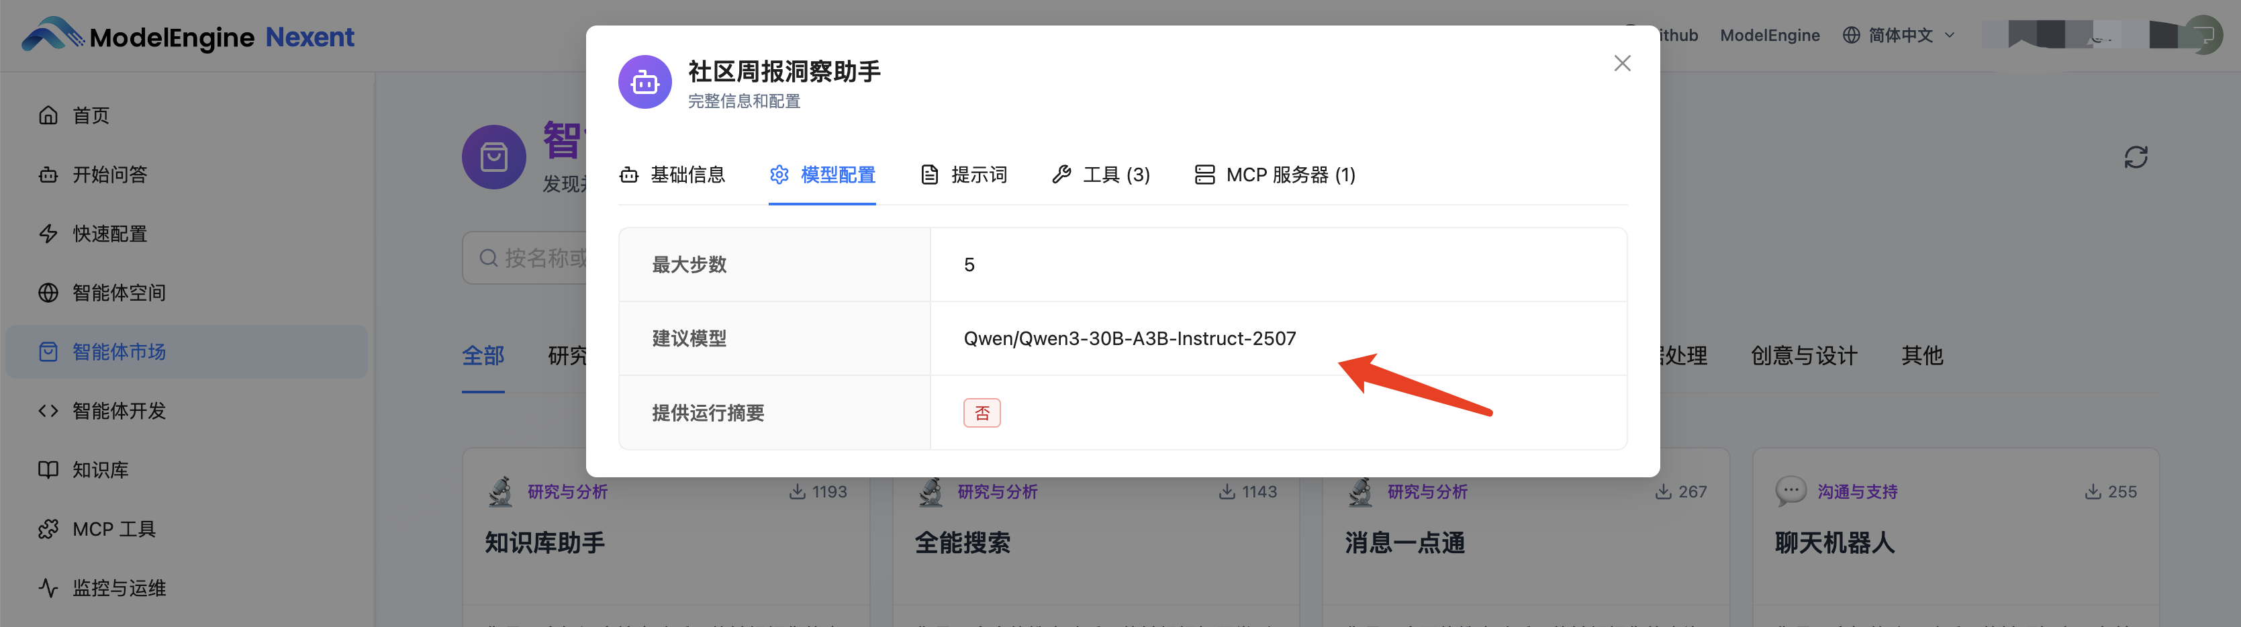This screenshot has height=627, width=2241.
Task: Click the 知识库 book icon
Action: [50, 470]
